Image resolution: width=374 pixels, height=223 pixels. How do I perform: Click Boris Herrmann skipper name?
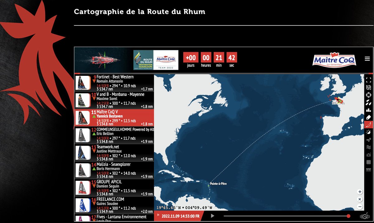click(x=109, y=169)
